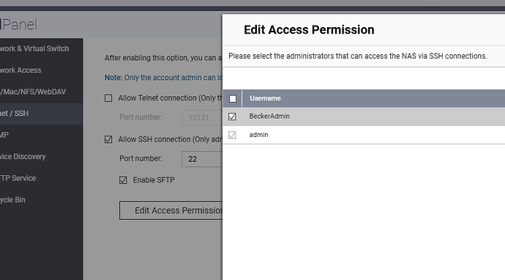Click the SSH port number field showing 22
The height and width of the screenshot is (280, 505).
(x=202, y=159)
